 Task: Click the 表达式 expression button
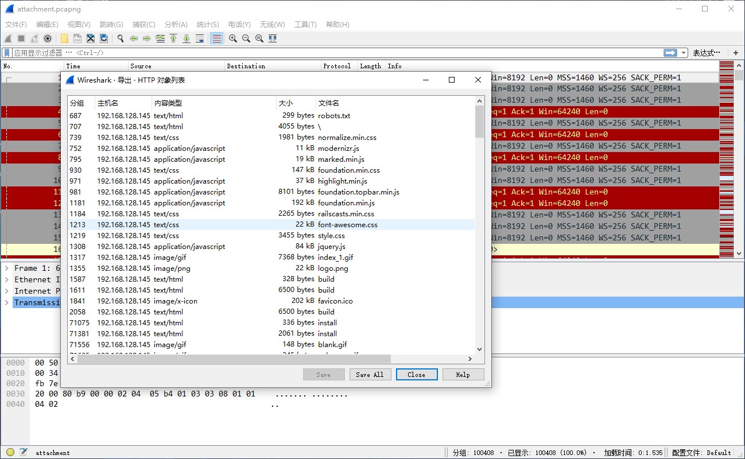[706, 53]
